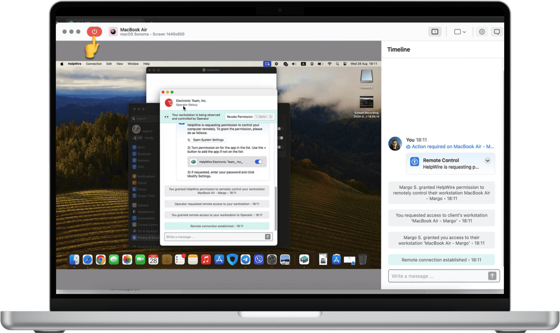Toggle the HelpWire Electronic Team switch
The height and width of the screenshot is (333, 560).
point(259,162)
